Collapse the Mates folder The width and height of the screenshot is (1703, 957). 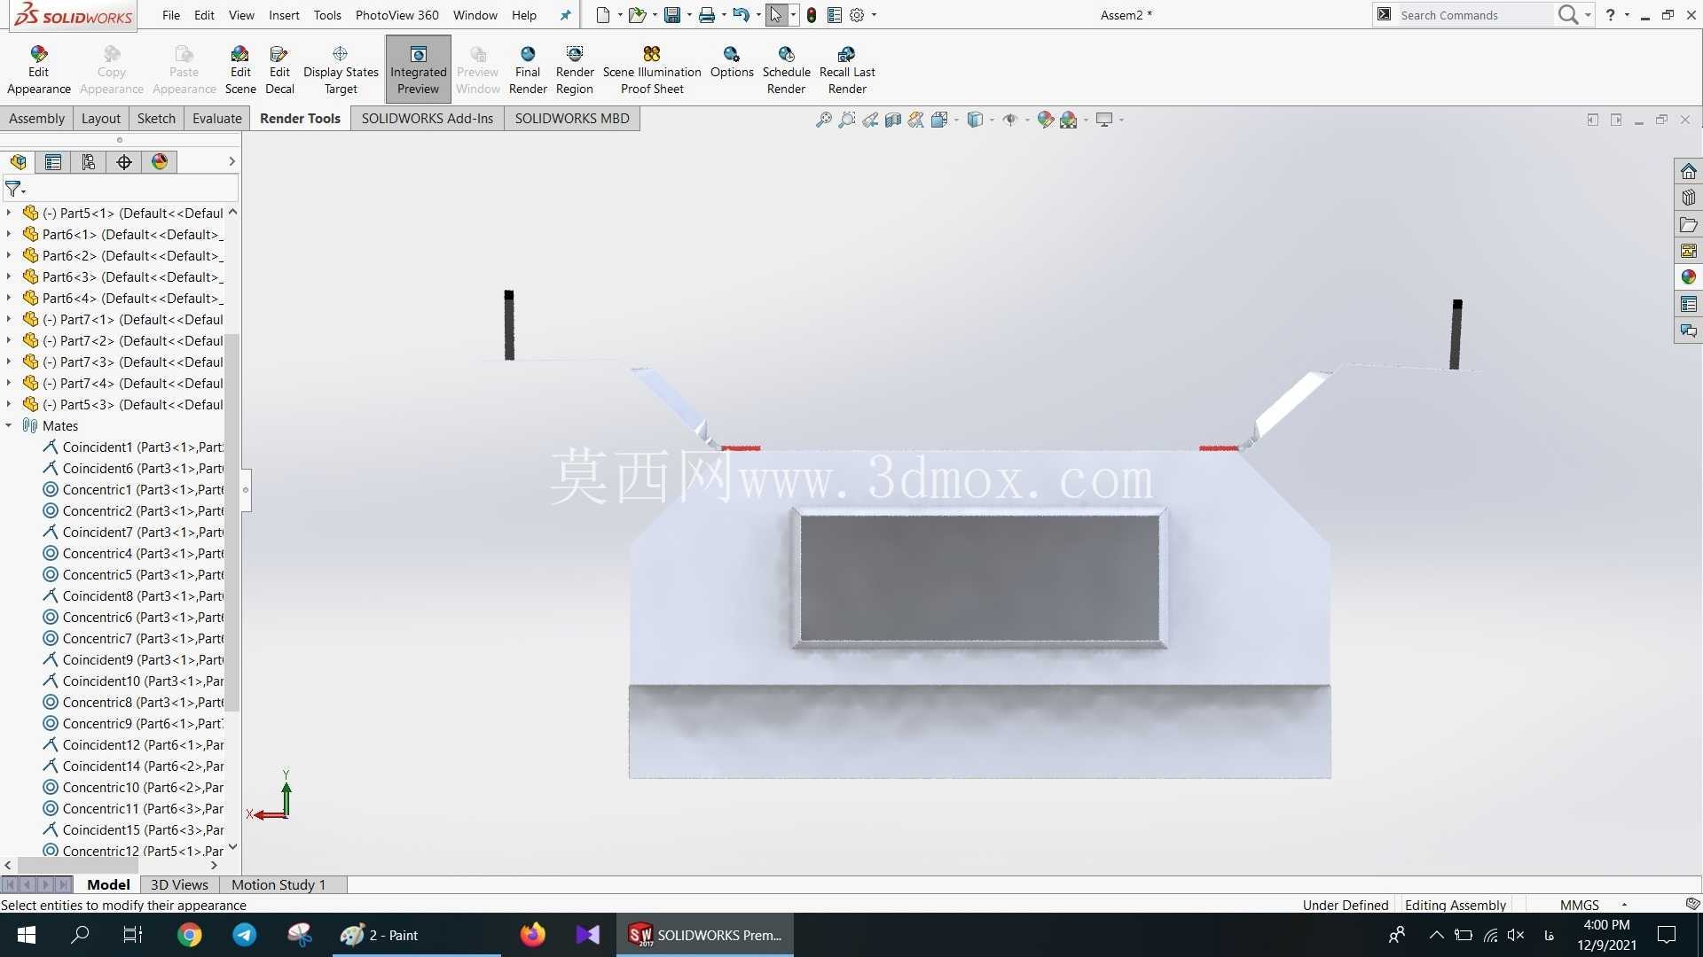pyautogui.click(x=9, y=425)
